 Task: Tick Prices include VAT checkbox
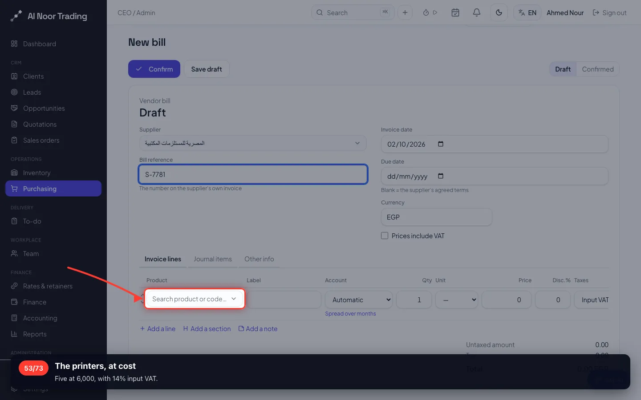(x=385, y=236)
